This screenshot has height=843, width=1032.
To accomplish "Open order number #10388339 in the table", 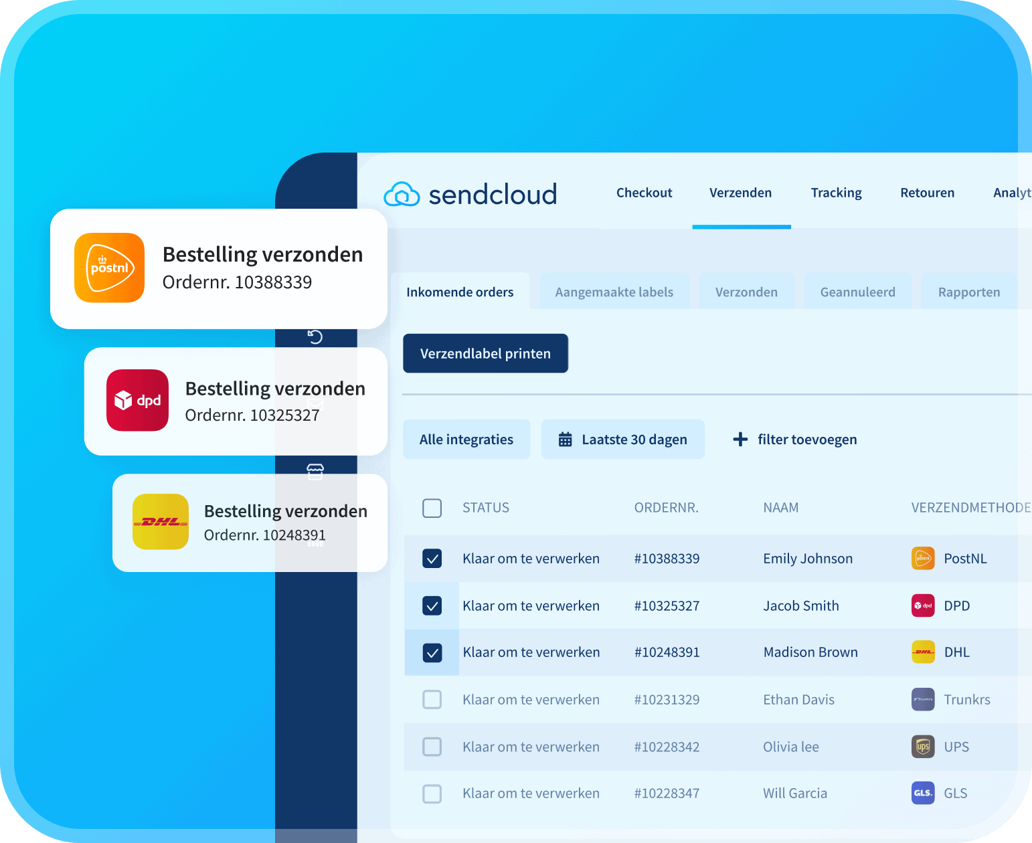I will pyautogui.click(x=667, y=559).
